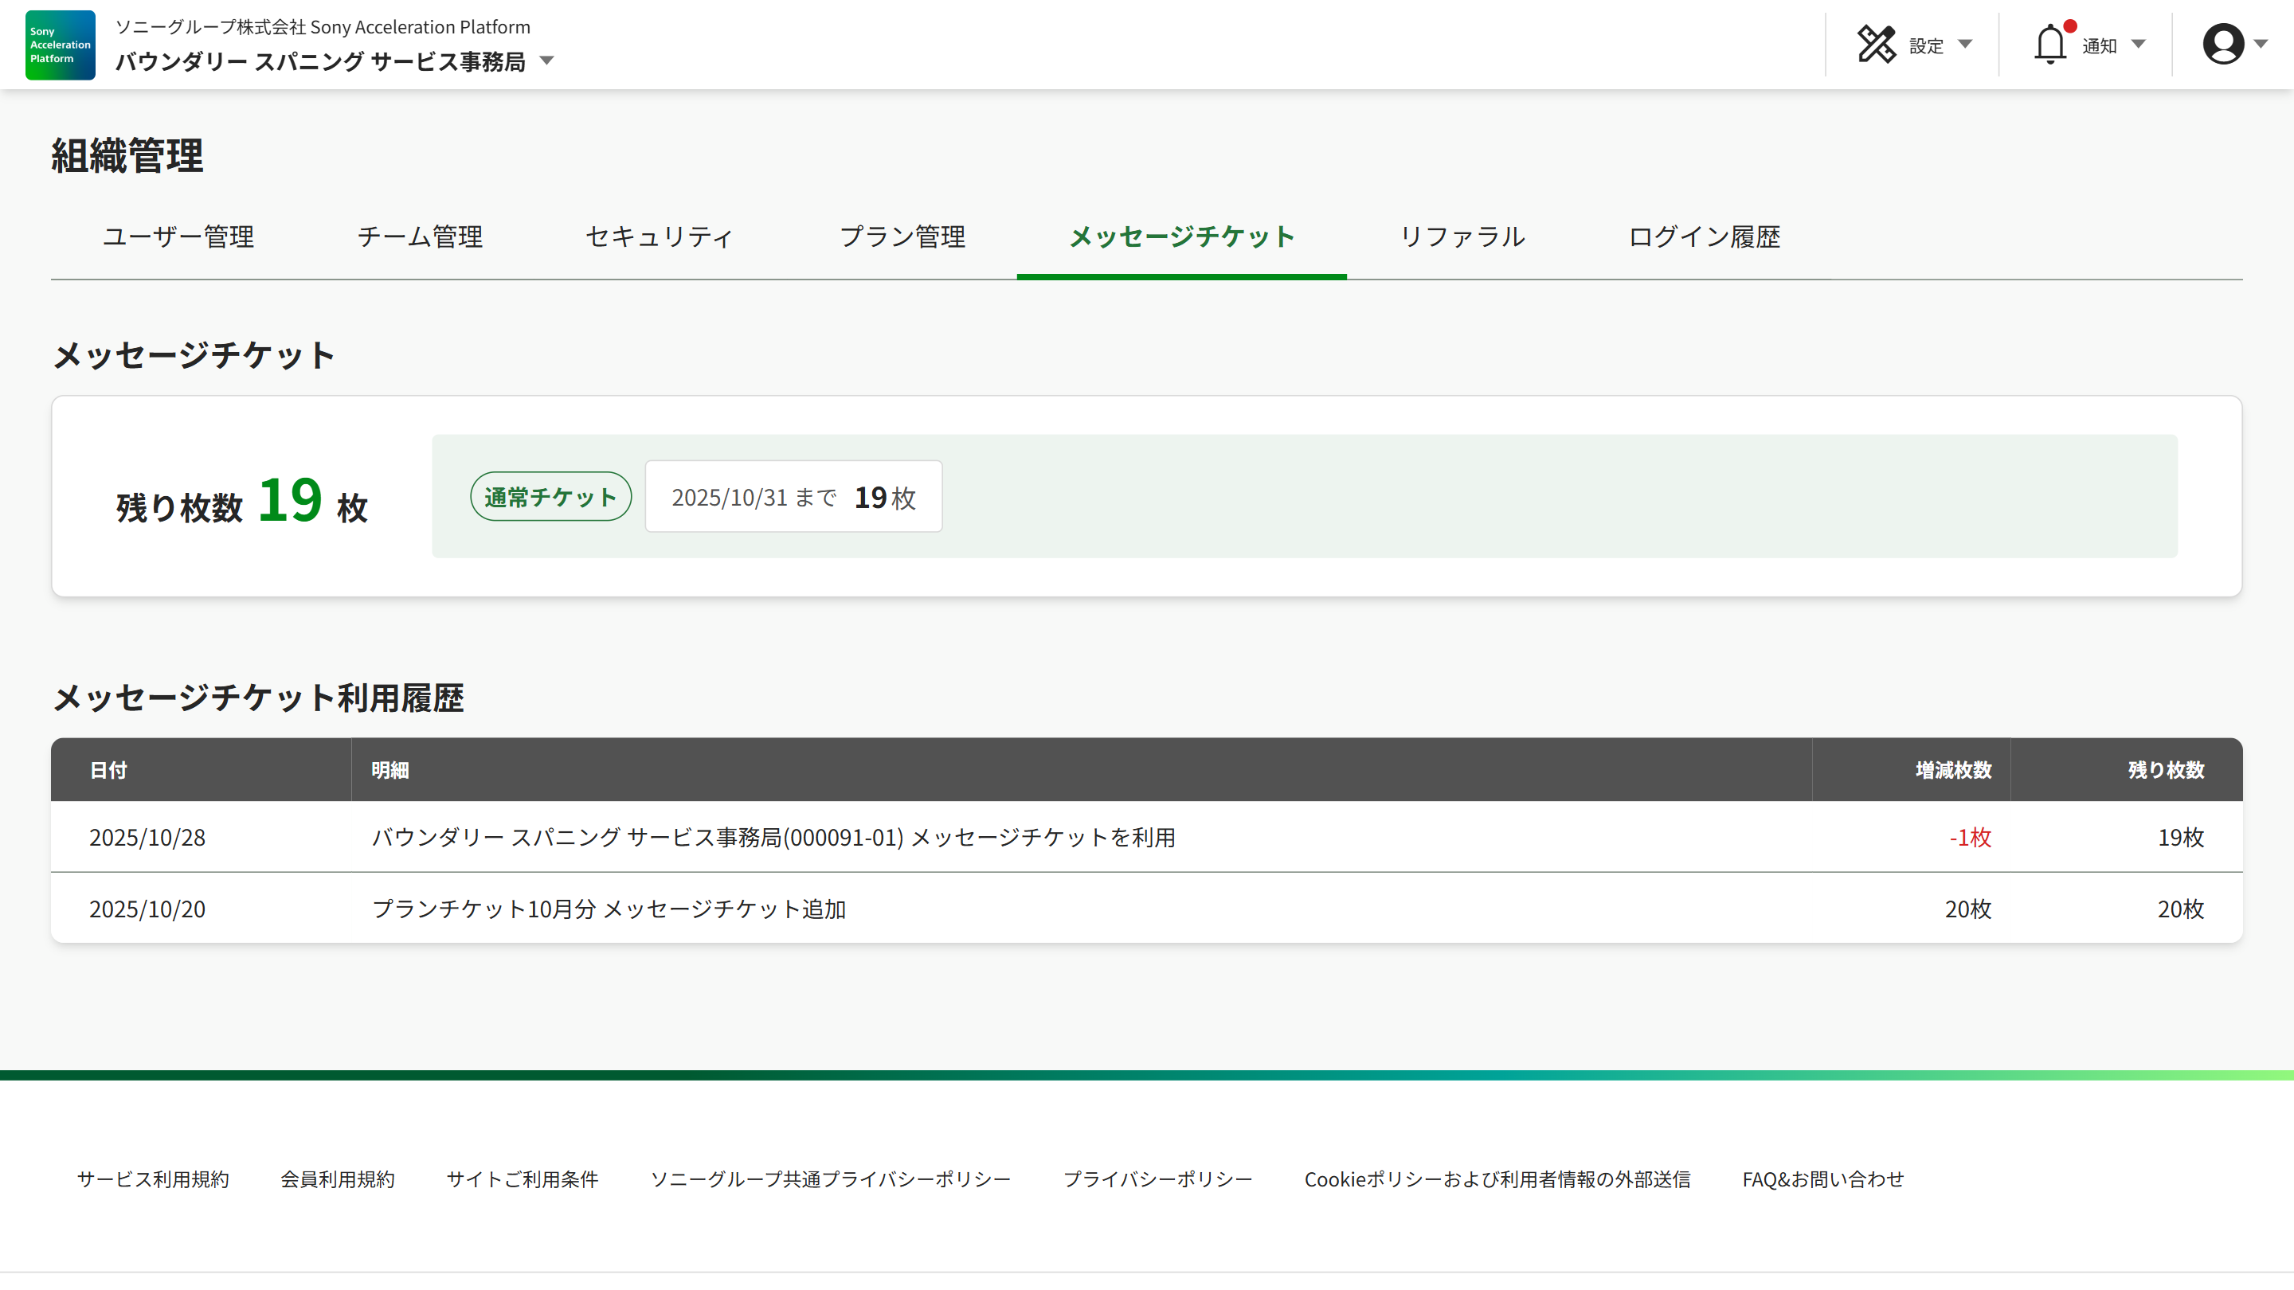Click the 会員利用規約 footer link
Image resolution: width=2294 pixels, height=1290 pixels.
pyautogui.click(x=337, y=1179)
